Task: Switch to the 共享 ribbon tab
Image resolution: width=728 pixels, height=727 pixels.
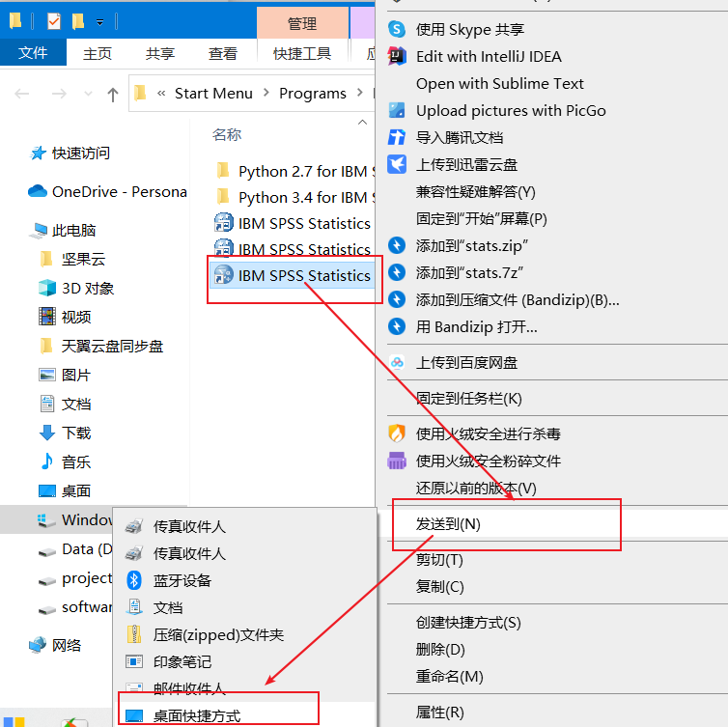Action: point(160,53)
